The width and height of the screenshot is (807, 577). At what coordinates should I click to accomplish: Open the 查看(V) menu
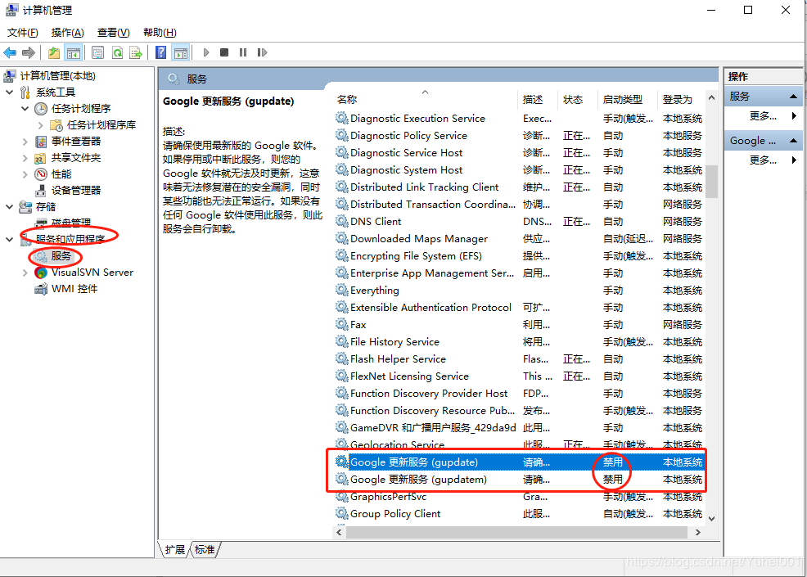[x=113, y=33]
